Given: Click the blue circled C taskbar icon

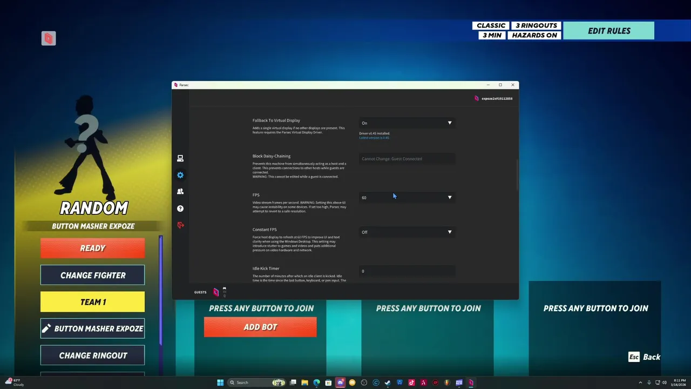Looking at the screenshot, I should 376,383.
